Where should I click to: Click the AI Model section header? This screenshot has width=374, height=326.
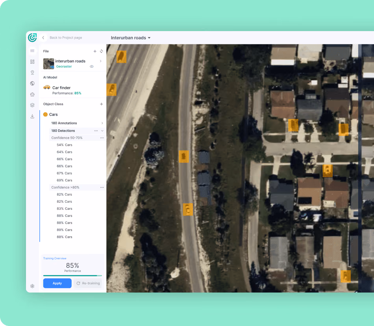[50, 77]
